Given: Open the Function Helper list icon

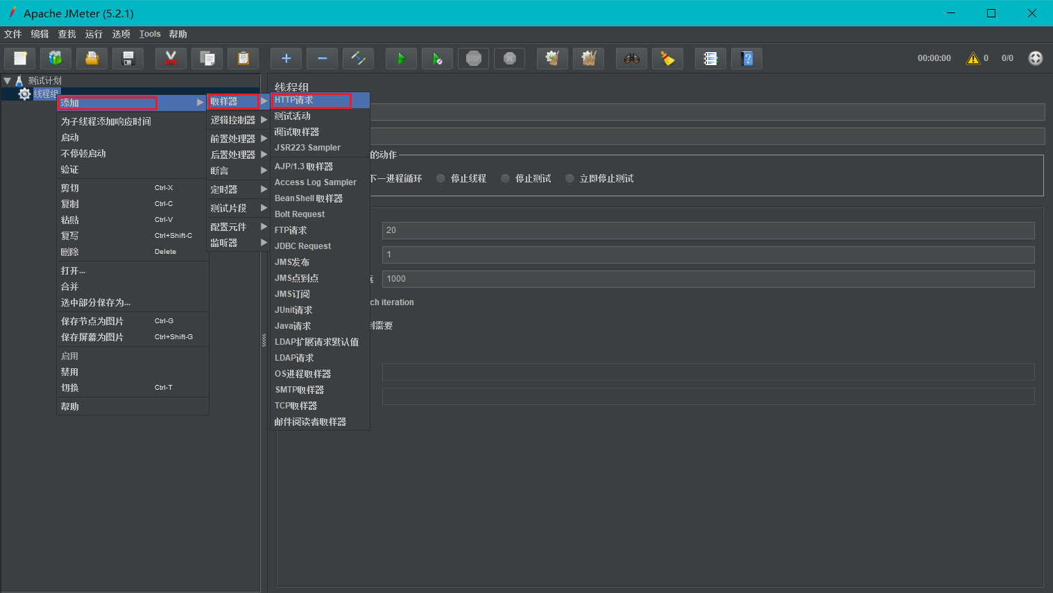Looking at the screenshot, I should point(710,58).
